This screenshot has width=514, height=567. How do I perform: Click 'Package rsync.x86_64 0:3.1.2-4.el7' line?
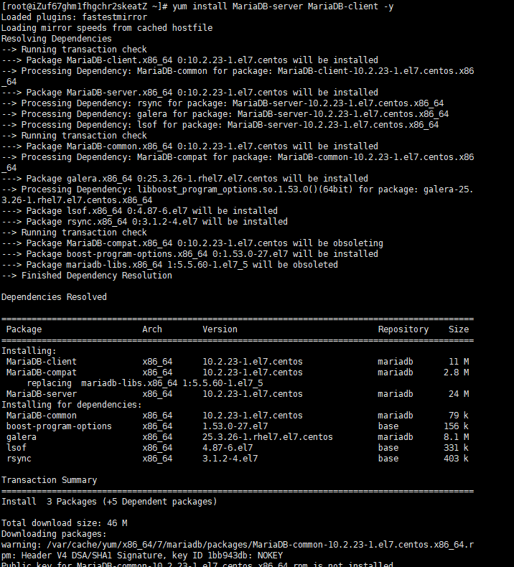(x=145, y=222)
